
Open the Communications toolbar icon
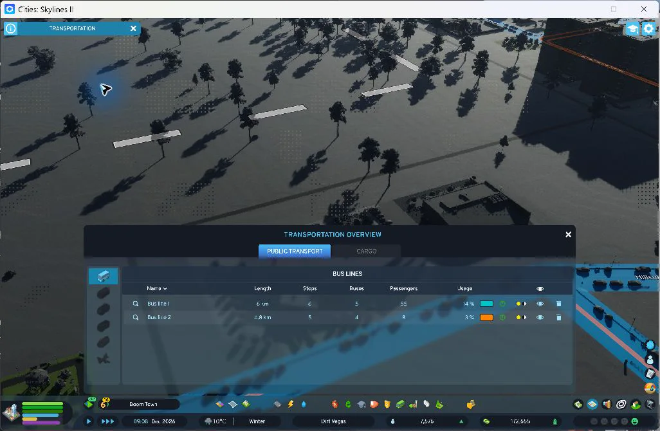[426, 404]
